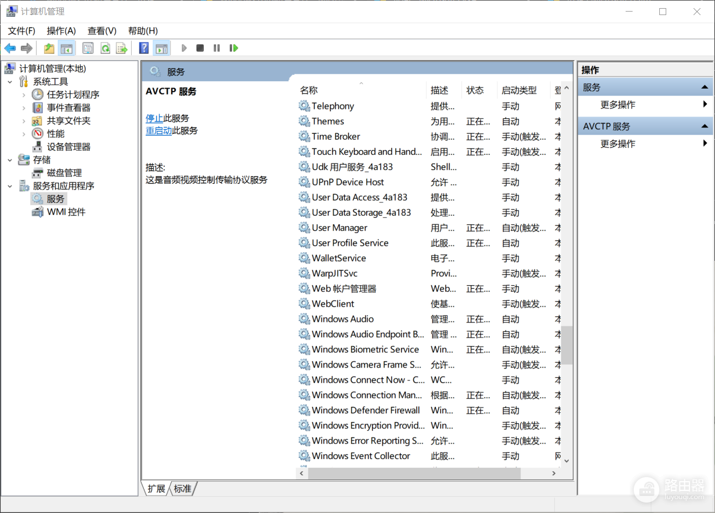The width and height of the screenshot is (715, 513).
Task: Select the Time Broker service
Action: [428, 137]
